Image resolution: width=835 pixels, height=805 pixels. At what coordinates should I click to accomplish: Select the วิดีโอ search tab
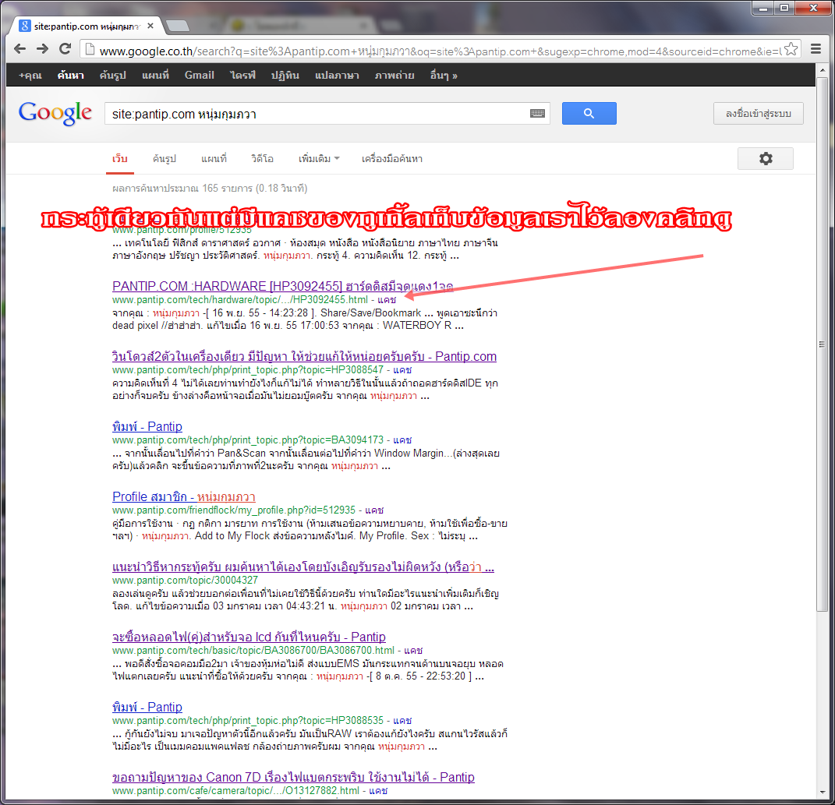pos(262,159)
